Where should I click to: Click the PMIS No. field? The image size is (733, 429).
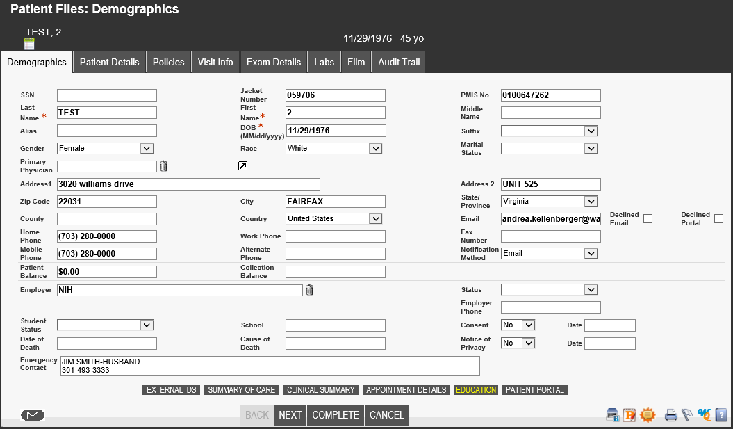551,95
